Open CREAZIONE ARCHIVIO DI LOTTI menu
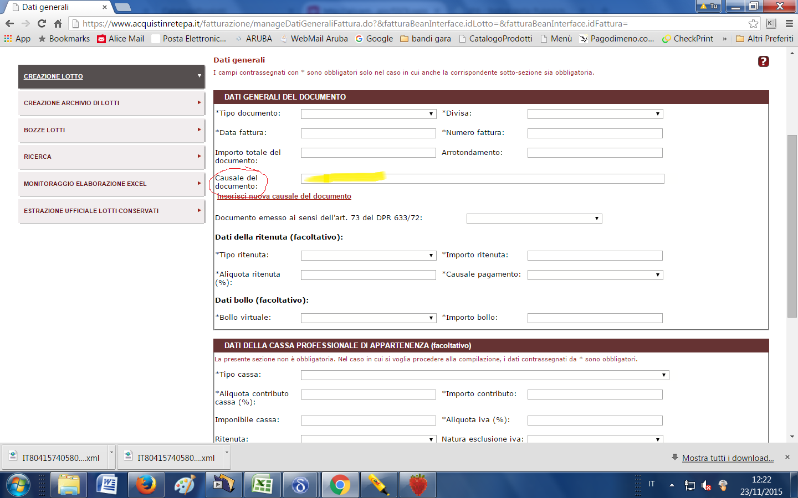Viewport: 798px width, 498px height. click(x=111, y=103)
